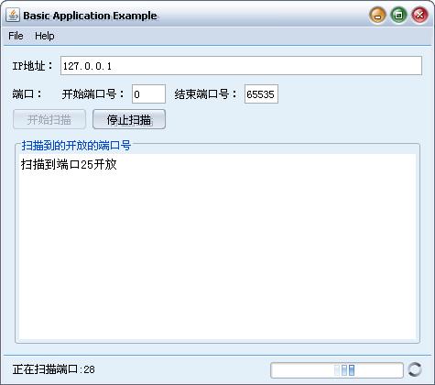Click the Basic Application Example title bar
This screenshot has width=435, height=385.
(90, 16)
